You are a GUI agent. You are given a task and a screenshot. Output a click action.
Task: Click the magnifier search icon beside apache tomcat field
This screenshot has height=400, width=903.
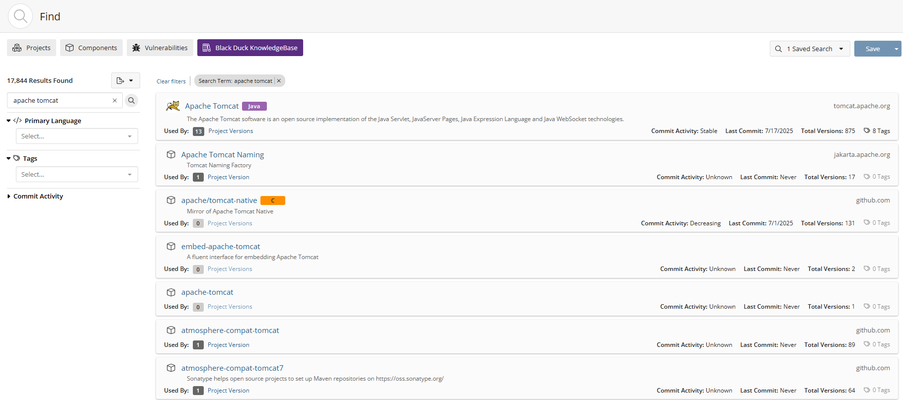tap(131, 101)
